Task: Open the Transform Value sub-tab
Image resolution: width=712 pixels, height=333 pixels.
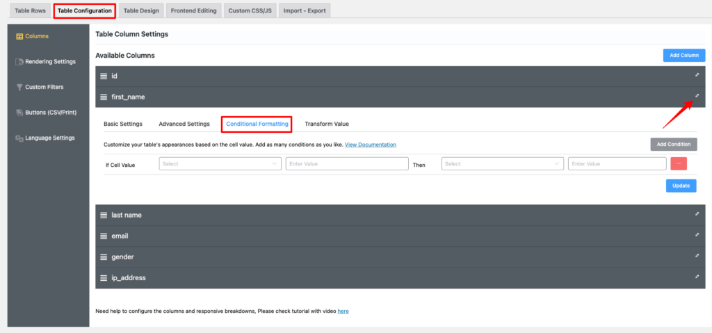Action: [x=327, y=124]
